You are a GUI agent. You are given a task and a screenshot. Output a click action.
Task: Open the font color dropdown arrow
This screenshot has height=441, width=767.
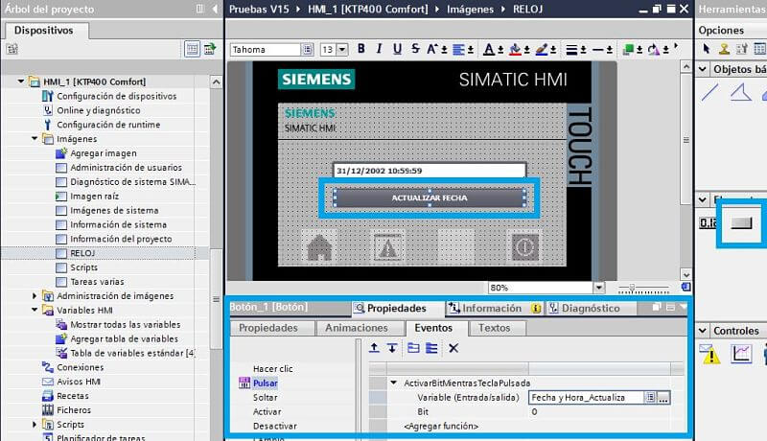click(x=500, y=50)
